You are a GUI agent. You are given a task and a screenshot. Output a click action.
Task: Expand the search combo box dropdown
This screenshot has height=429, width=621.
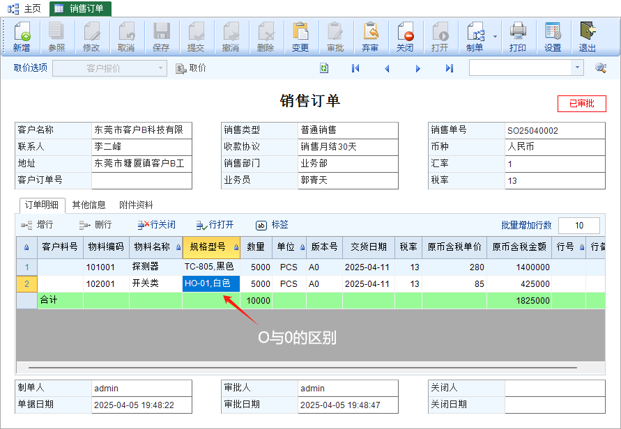[x=577, y=68]
